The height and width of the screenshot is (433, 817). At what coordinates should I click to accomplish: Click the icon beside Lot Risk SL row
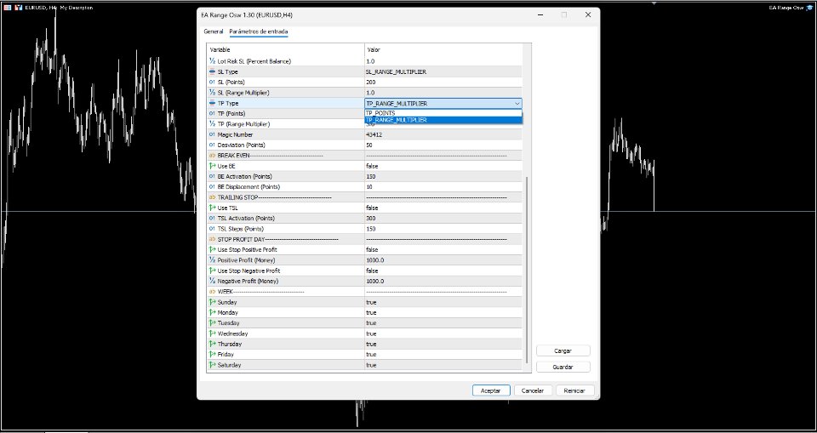point(212,61)
